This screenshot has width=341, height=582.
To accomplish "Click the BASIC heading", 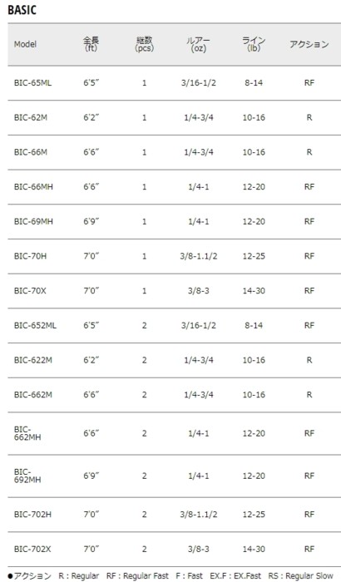I will pos(22,10).
